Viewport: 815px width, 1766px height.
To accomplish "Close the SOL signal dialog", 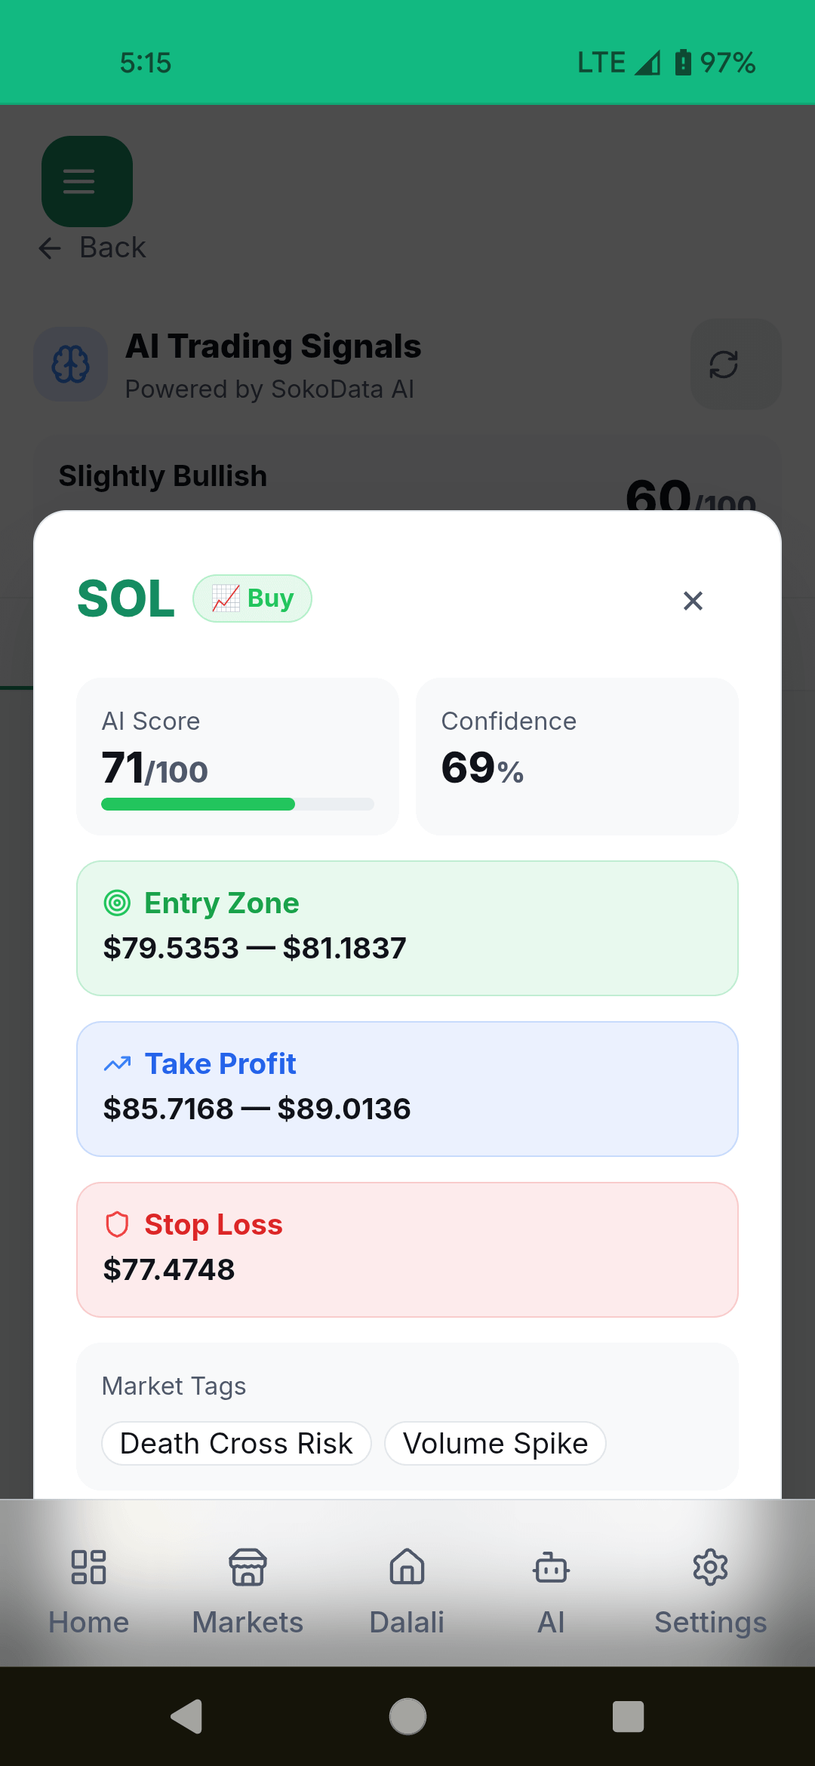I will coord(693,601).
